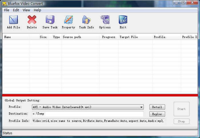
Task: Open the File menu
Action: (x=7, y=10)
